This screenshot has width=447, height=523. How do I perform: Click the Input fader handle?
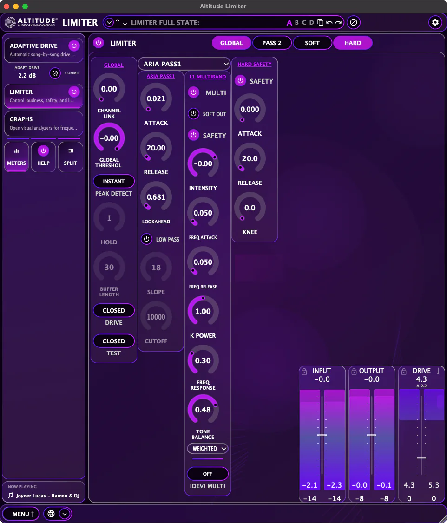[x=322, y=435]
